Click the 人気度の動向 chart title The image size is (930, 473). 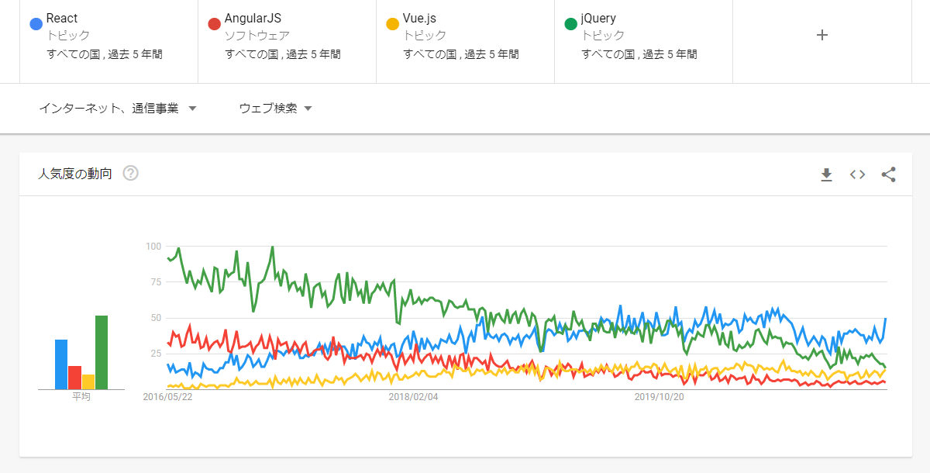point(75,174)
